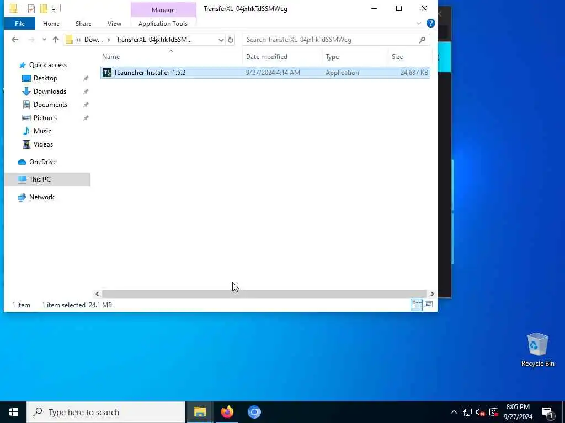Open the Application Tools tab
Viewport: 565px width, 423px height.
[x=163, y=24]
